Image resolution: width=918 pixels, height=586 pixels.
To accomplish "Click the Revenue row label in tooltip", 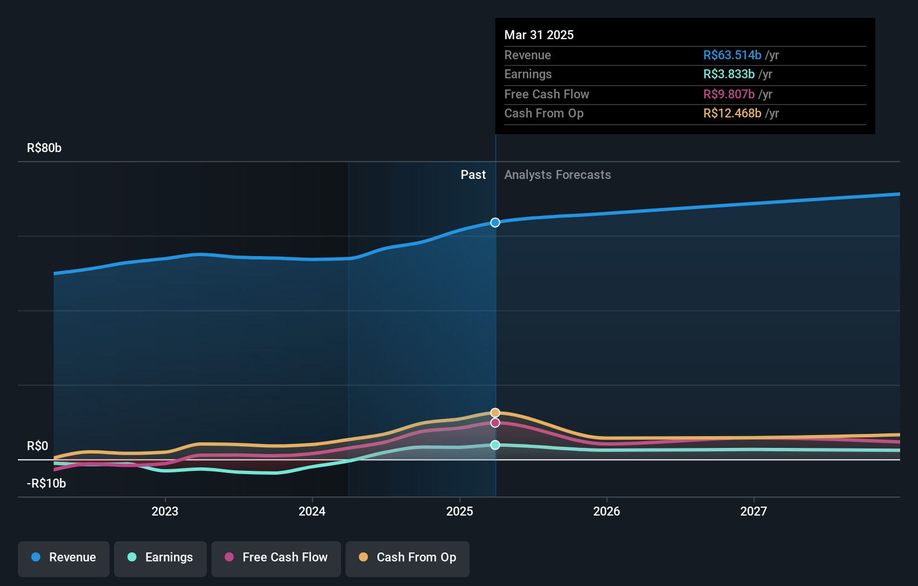I will 528,55.
